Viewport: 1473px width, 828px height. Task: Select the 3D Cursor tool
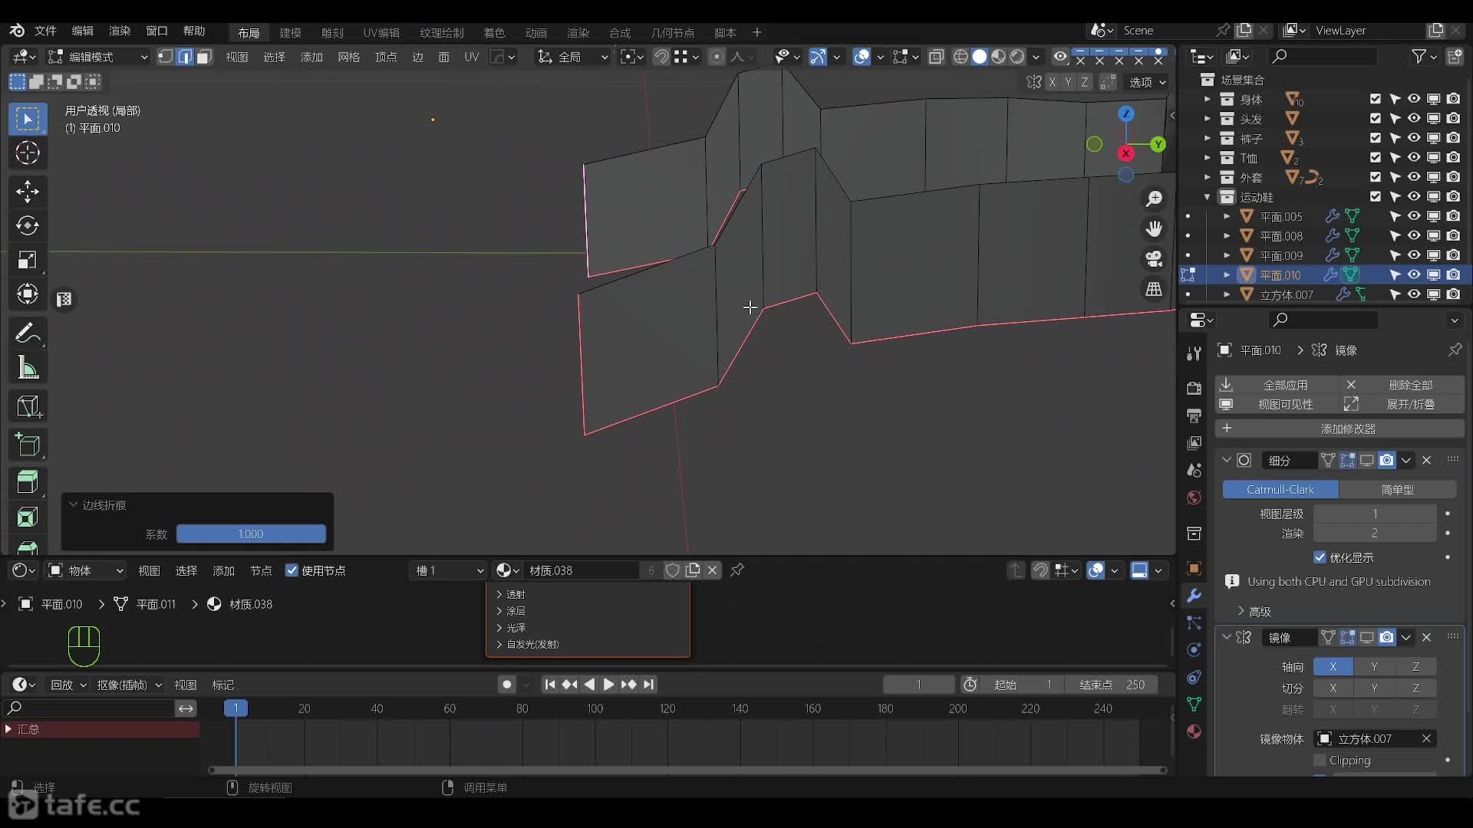[28, 153]
